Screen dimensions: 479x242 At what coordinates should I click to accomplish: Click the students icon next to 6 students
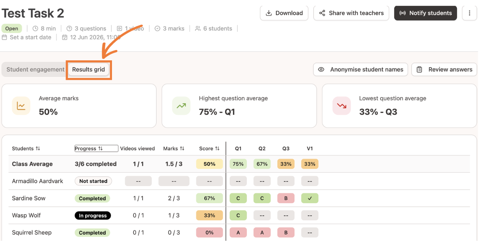point(198,28)
